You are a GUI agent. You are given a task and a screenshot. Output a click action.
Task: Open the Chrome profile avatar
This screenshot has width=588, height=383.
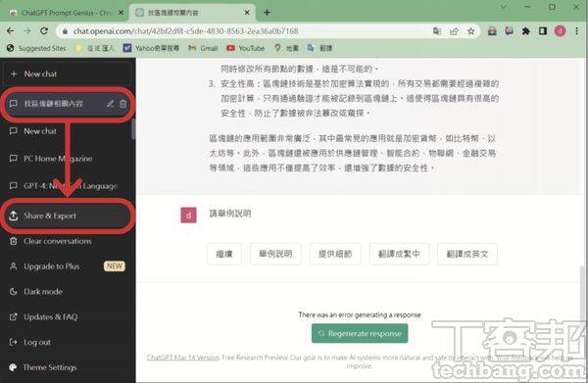pyautogui.click(x=560, y=31)
